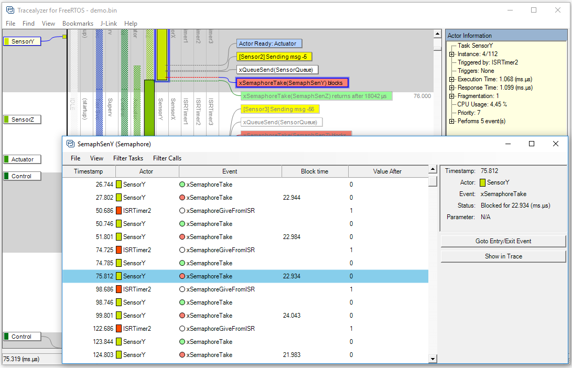Screen dimensions: 572x368
Task: Select the SensorZ actor label
Action: pos(22,120)
